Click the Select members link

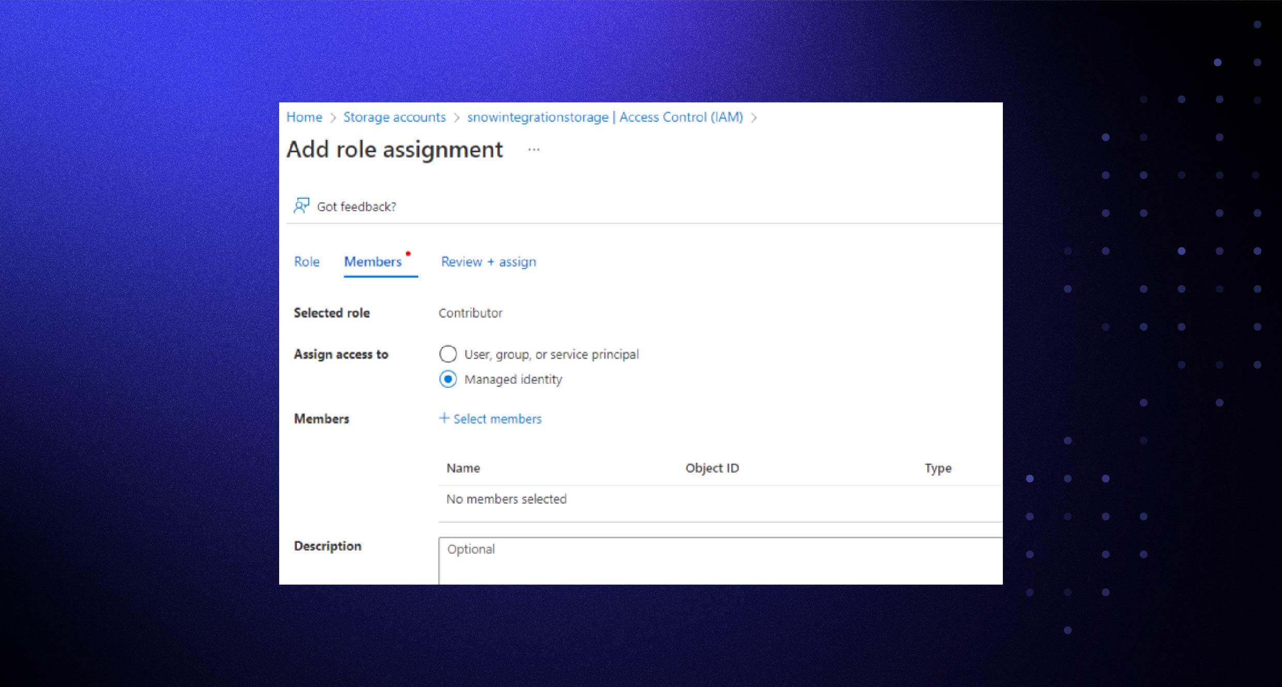click(x=497, y=419)
